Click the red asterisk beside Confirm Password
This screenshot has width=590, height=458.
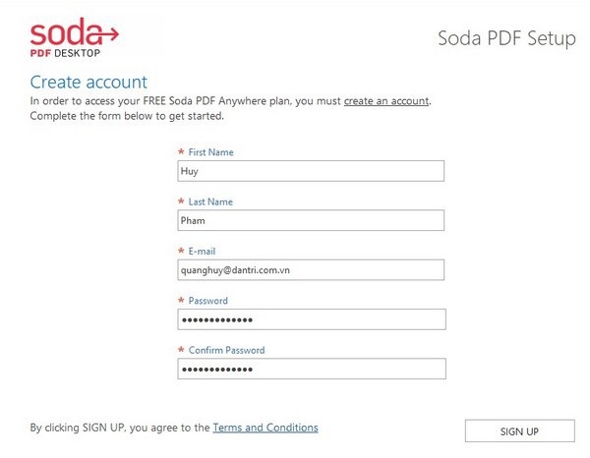[x=181, y=350]
